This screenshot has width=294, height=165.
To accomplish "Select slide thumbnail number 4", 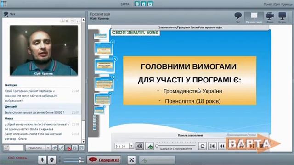I will tap(104, 49).
